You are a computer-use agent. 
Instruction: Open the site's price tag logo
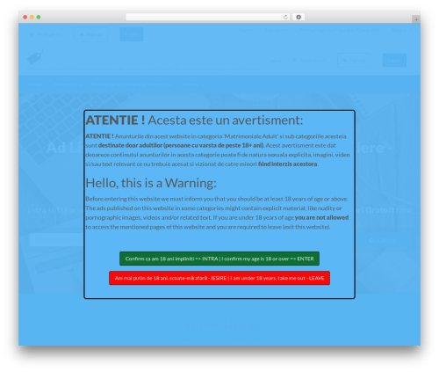(35, 57)
